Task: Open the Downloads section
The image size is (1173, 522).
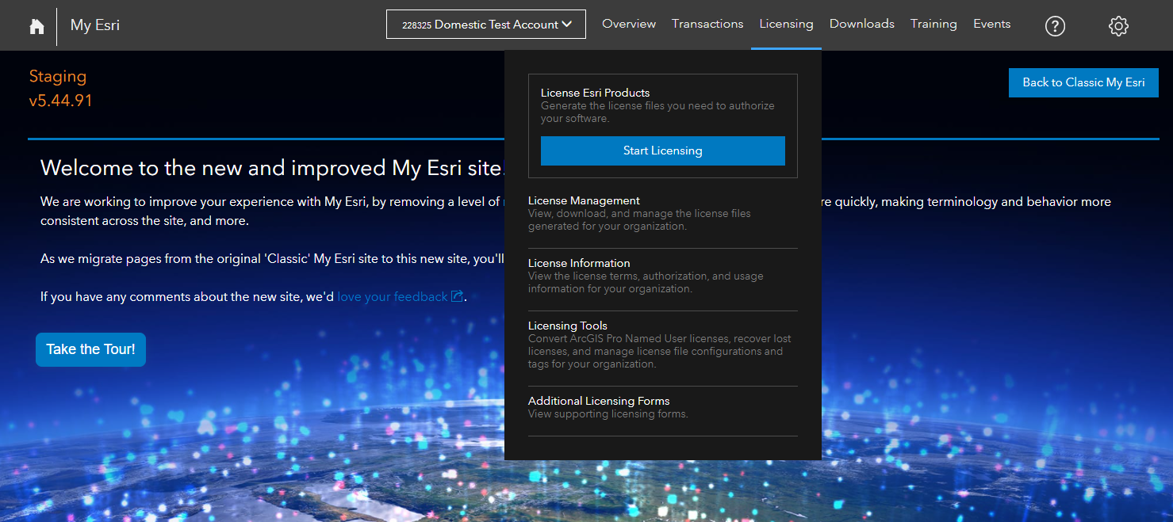Action: point(861,24)
